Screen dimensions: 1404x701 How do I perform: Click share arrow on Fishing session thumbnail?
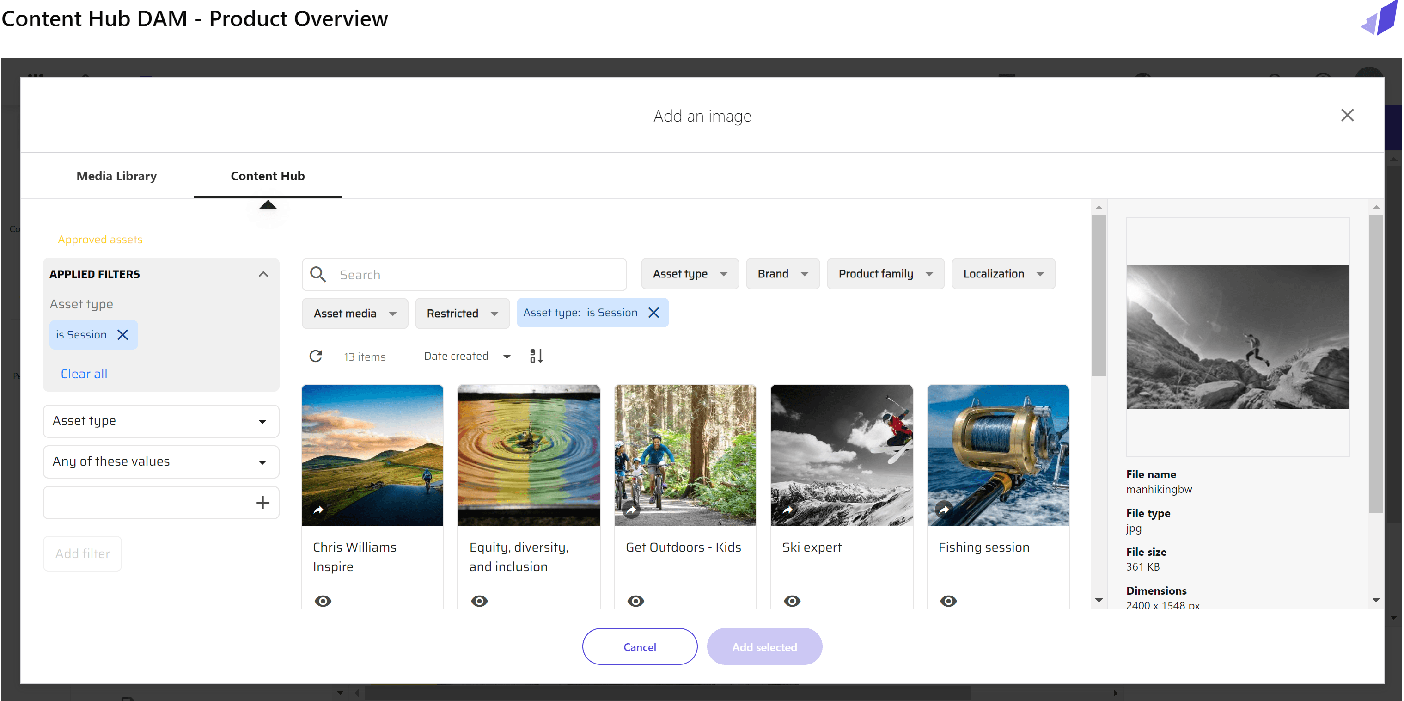coord(943,510)
